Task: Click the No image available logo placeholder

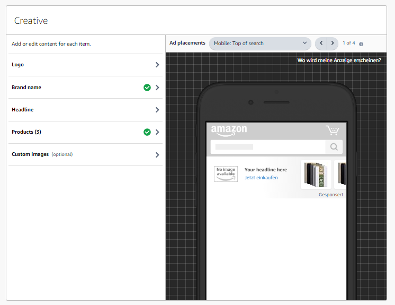Action: pos(226,174)
